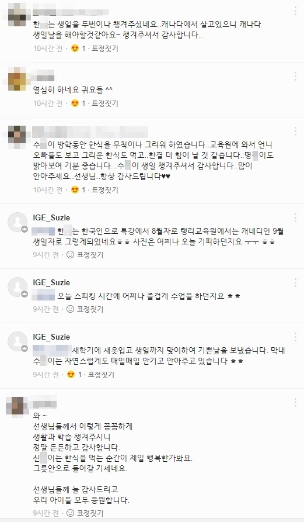The image size is (304, 522).
Task: Open options menu for '열심히 하네요' comment
Action: point(295,76)
